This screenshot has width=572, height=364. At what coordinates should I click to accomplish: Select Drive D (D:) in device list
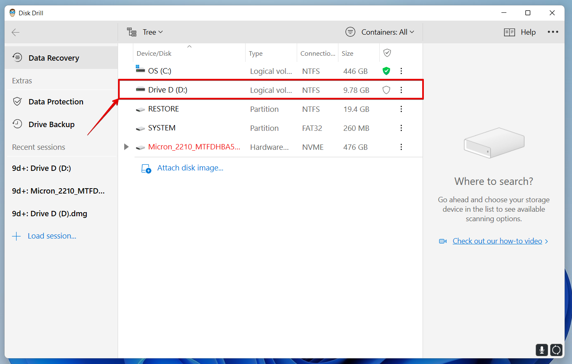pyautogui.click(x=270, y=90)
